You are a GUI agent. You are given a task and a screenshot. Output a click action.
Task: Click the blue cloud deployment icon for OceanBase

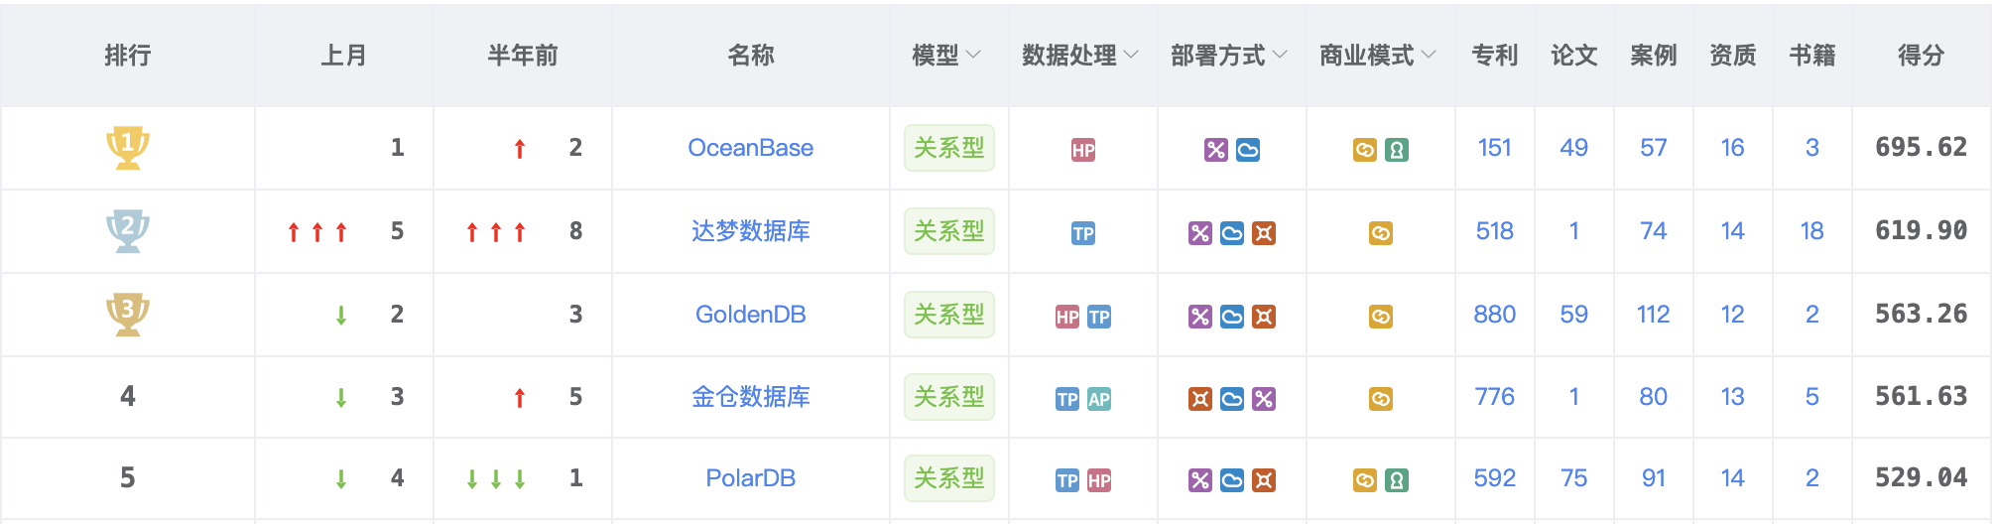click(x=1248, y=150)
